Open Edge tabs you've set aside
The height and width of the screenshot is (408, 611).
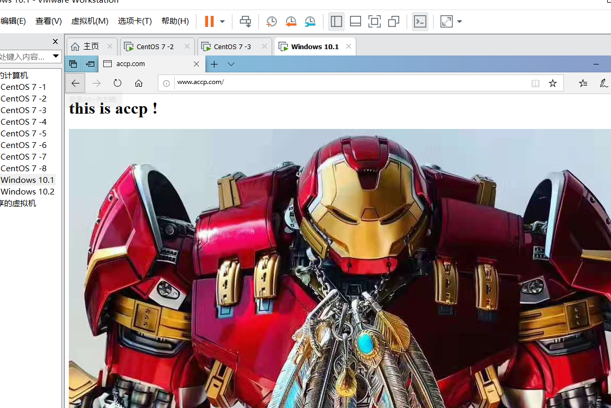73,64
